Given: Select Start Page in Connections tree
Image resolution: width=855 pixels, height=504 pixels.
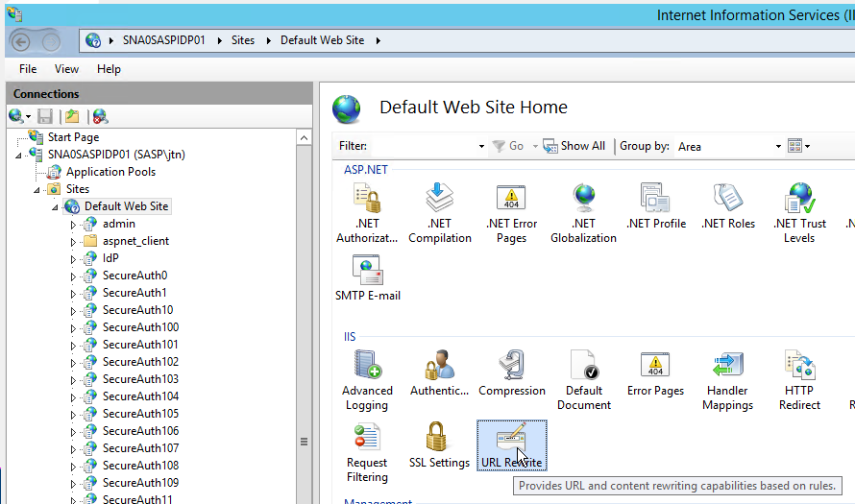Looking at the screenshot, I should click(x=73, y=137).
